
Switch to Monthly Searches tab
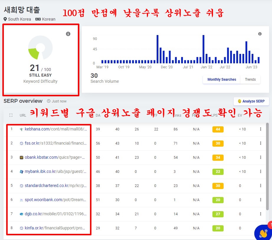click(x=222, y=80)
